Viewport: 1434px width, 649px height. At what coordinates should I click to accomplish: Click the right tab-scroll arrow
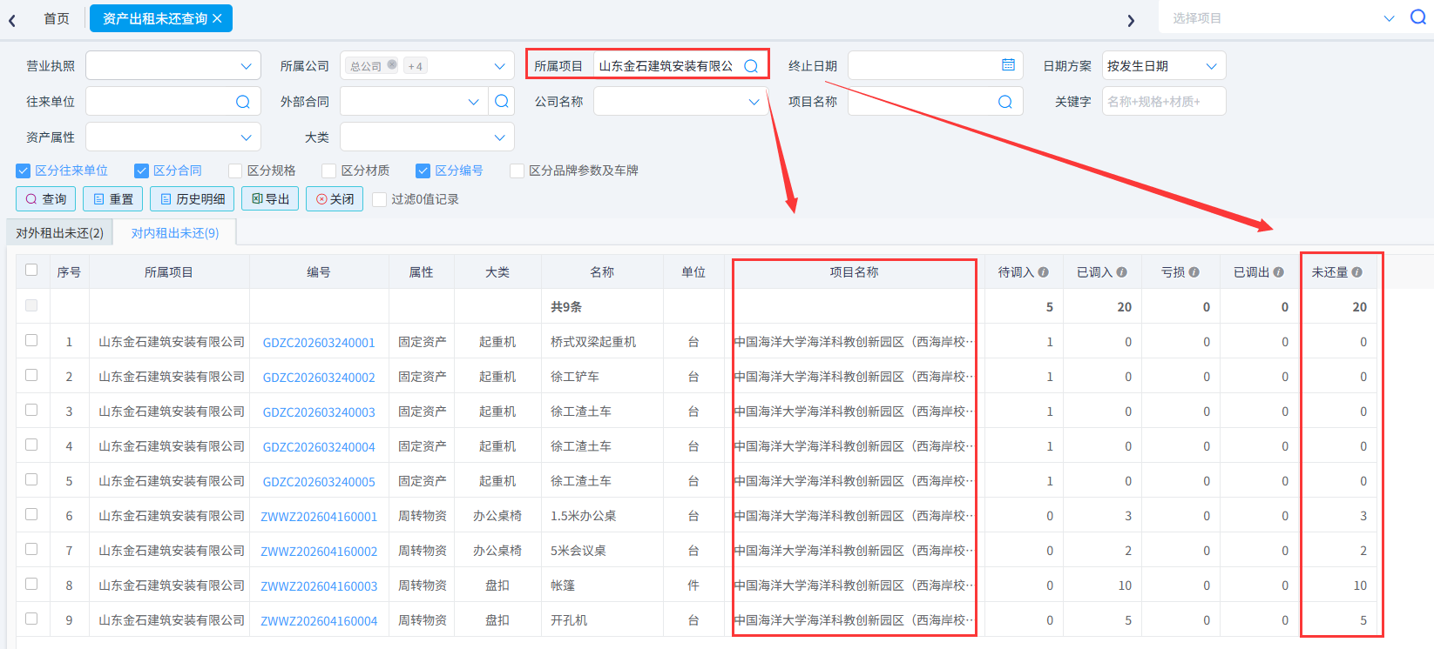coord(1131,20)
